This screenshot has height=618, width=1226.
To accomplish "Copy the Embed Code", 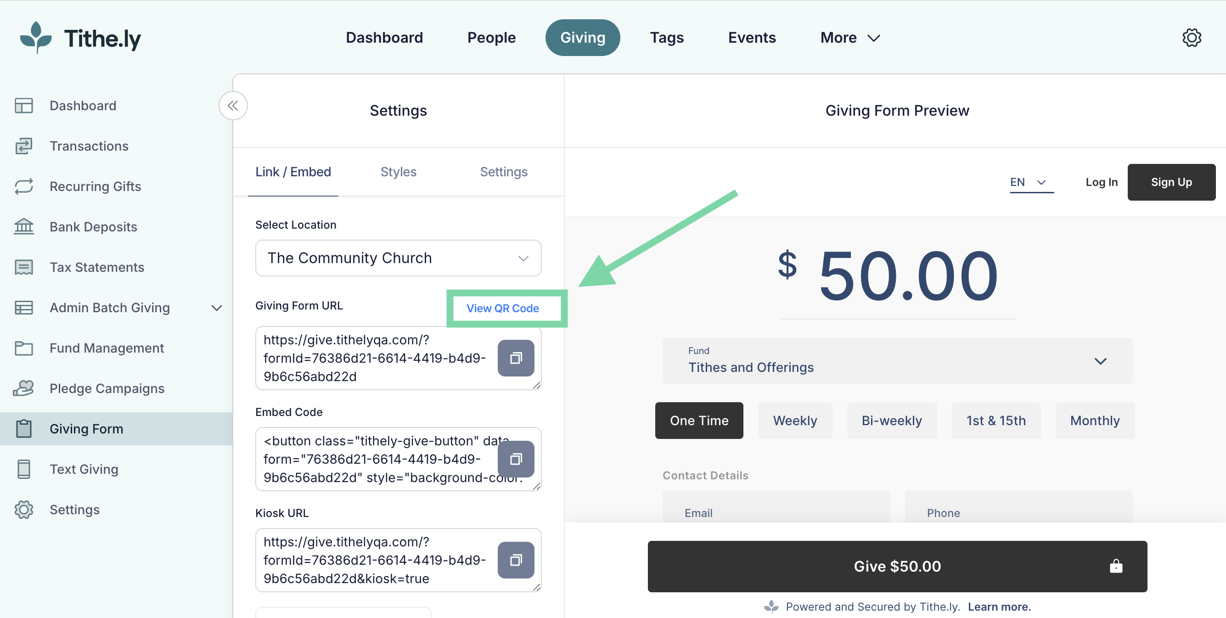I will pyautogui.click(x=516, y=459).
